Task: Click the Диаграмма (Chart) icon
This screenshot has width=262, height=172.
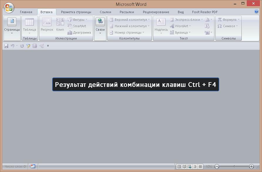Action: point(70,32)
